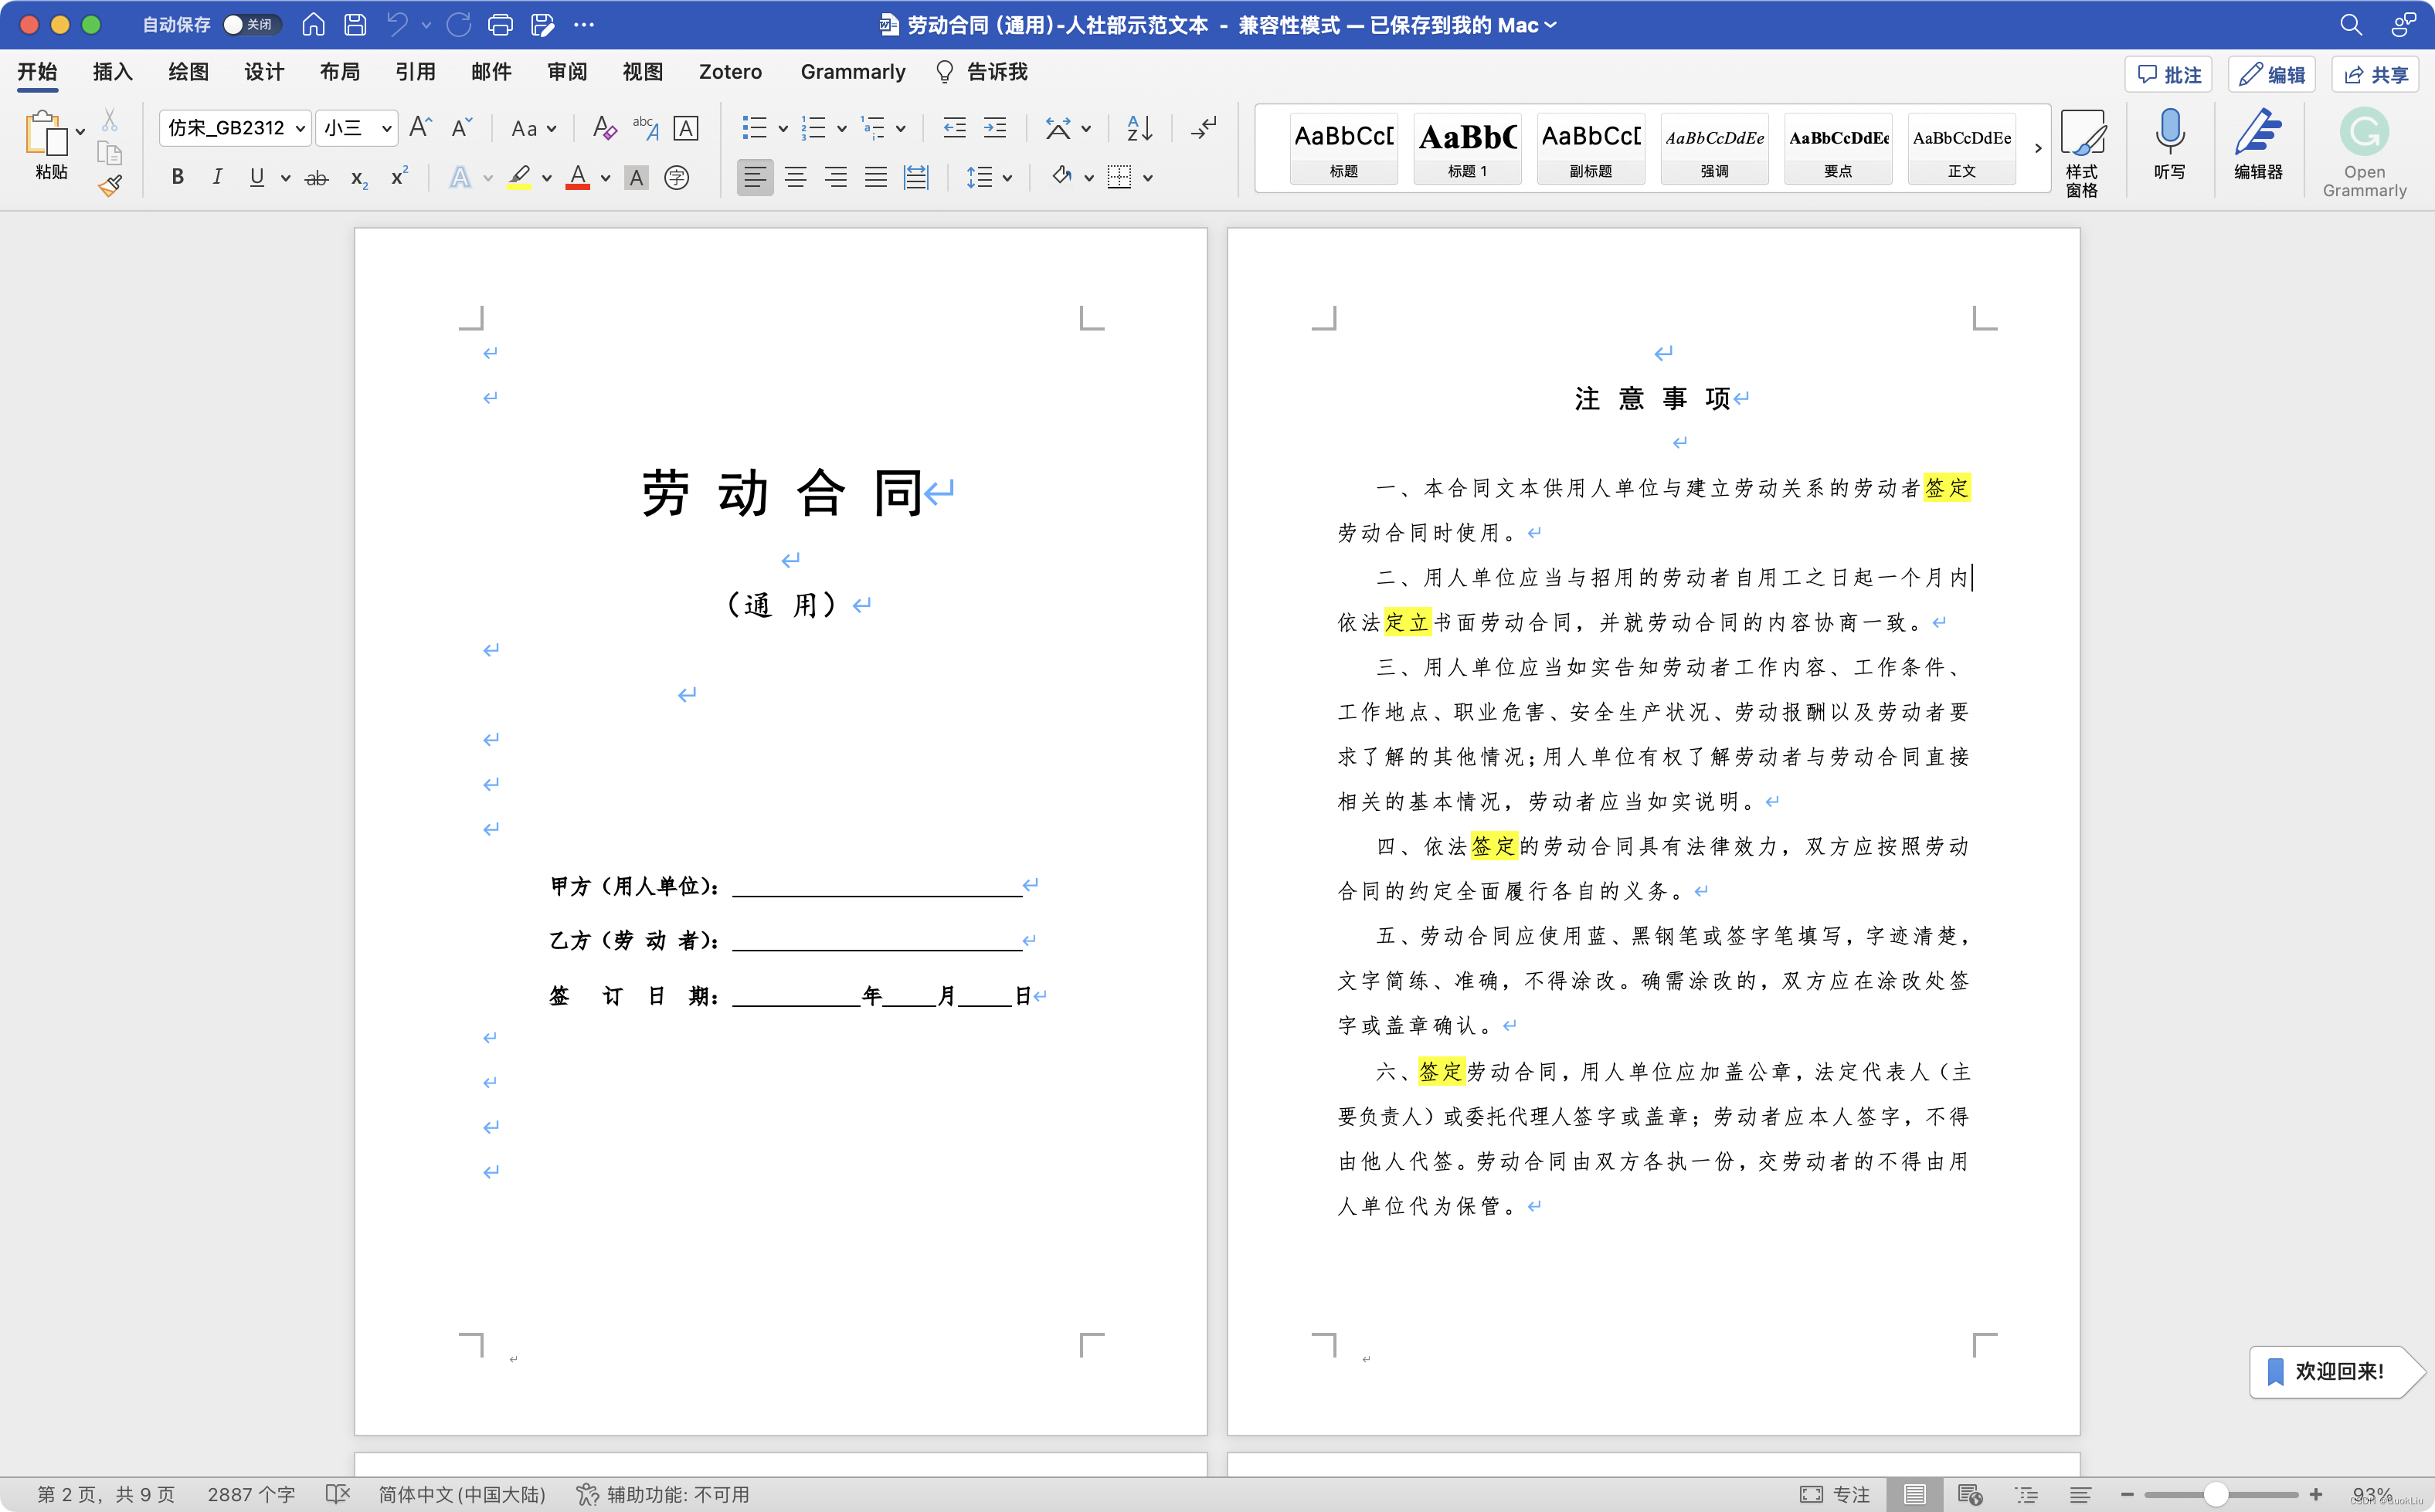
Task: Click Open Grammarly icon
Action: point(2364,153)
